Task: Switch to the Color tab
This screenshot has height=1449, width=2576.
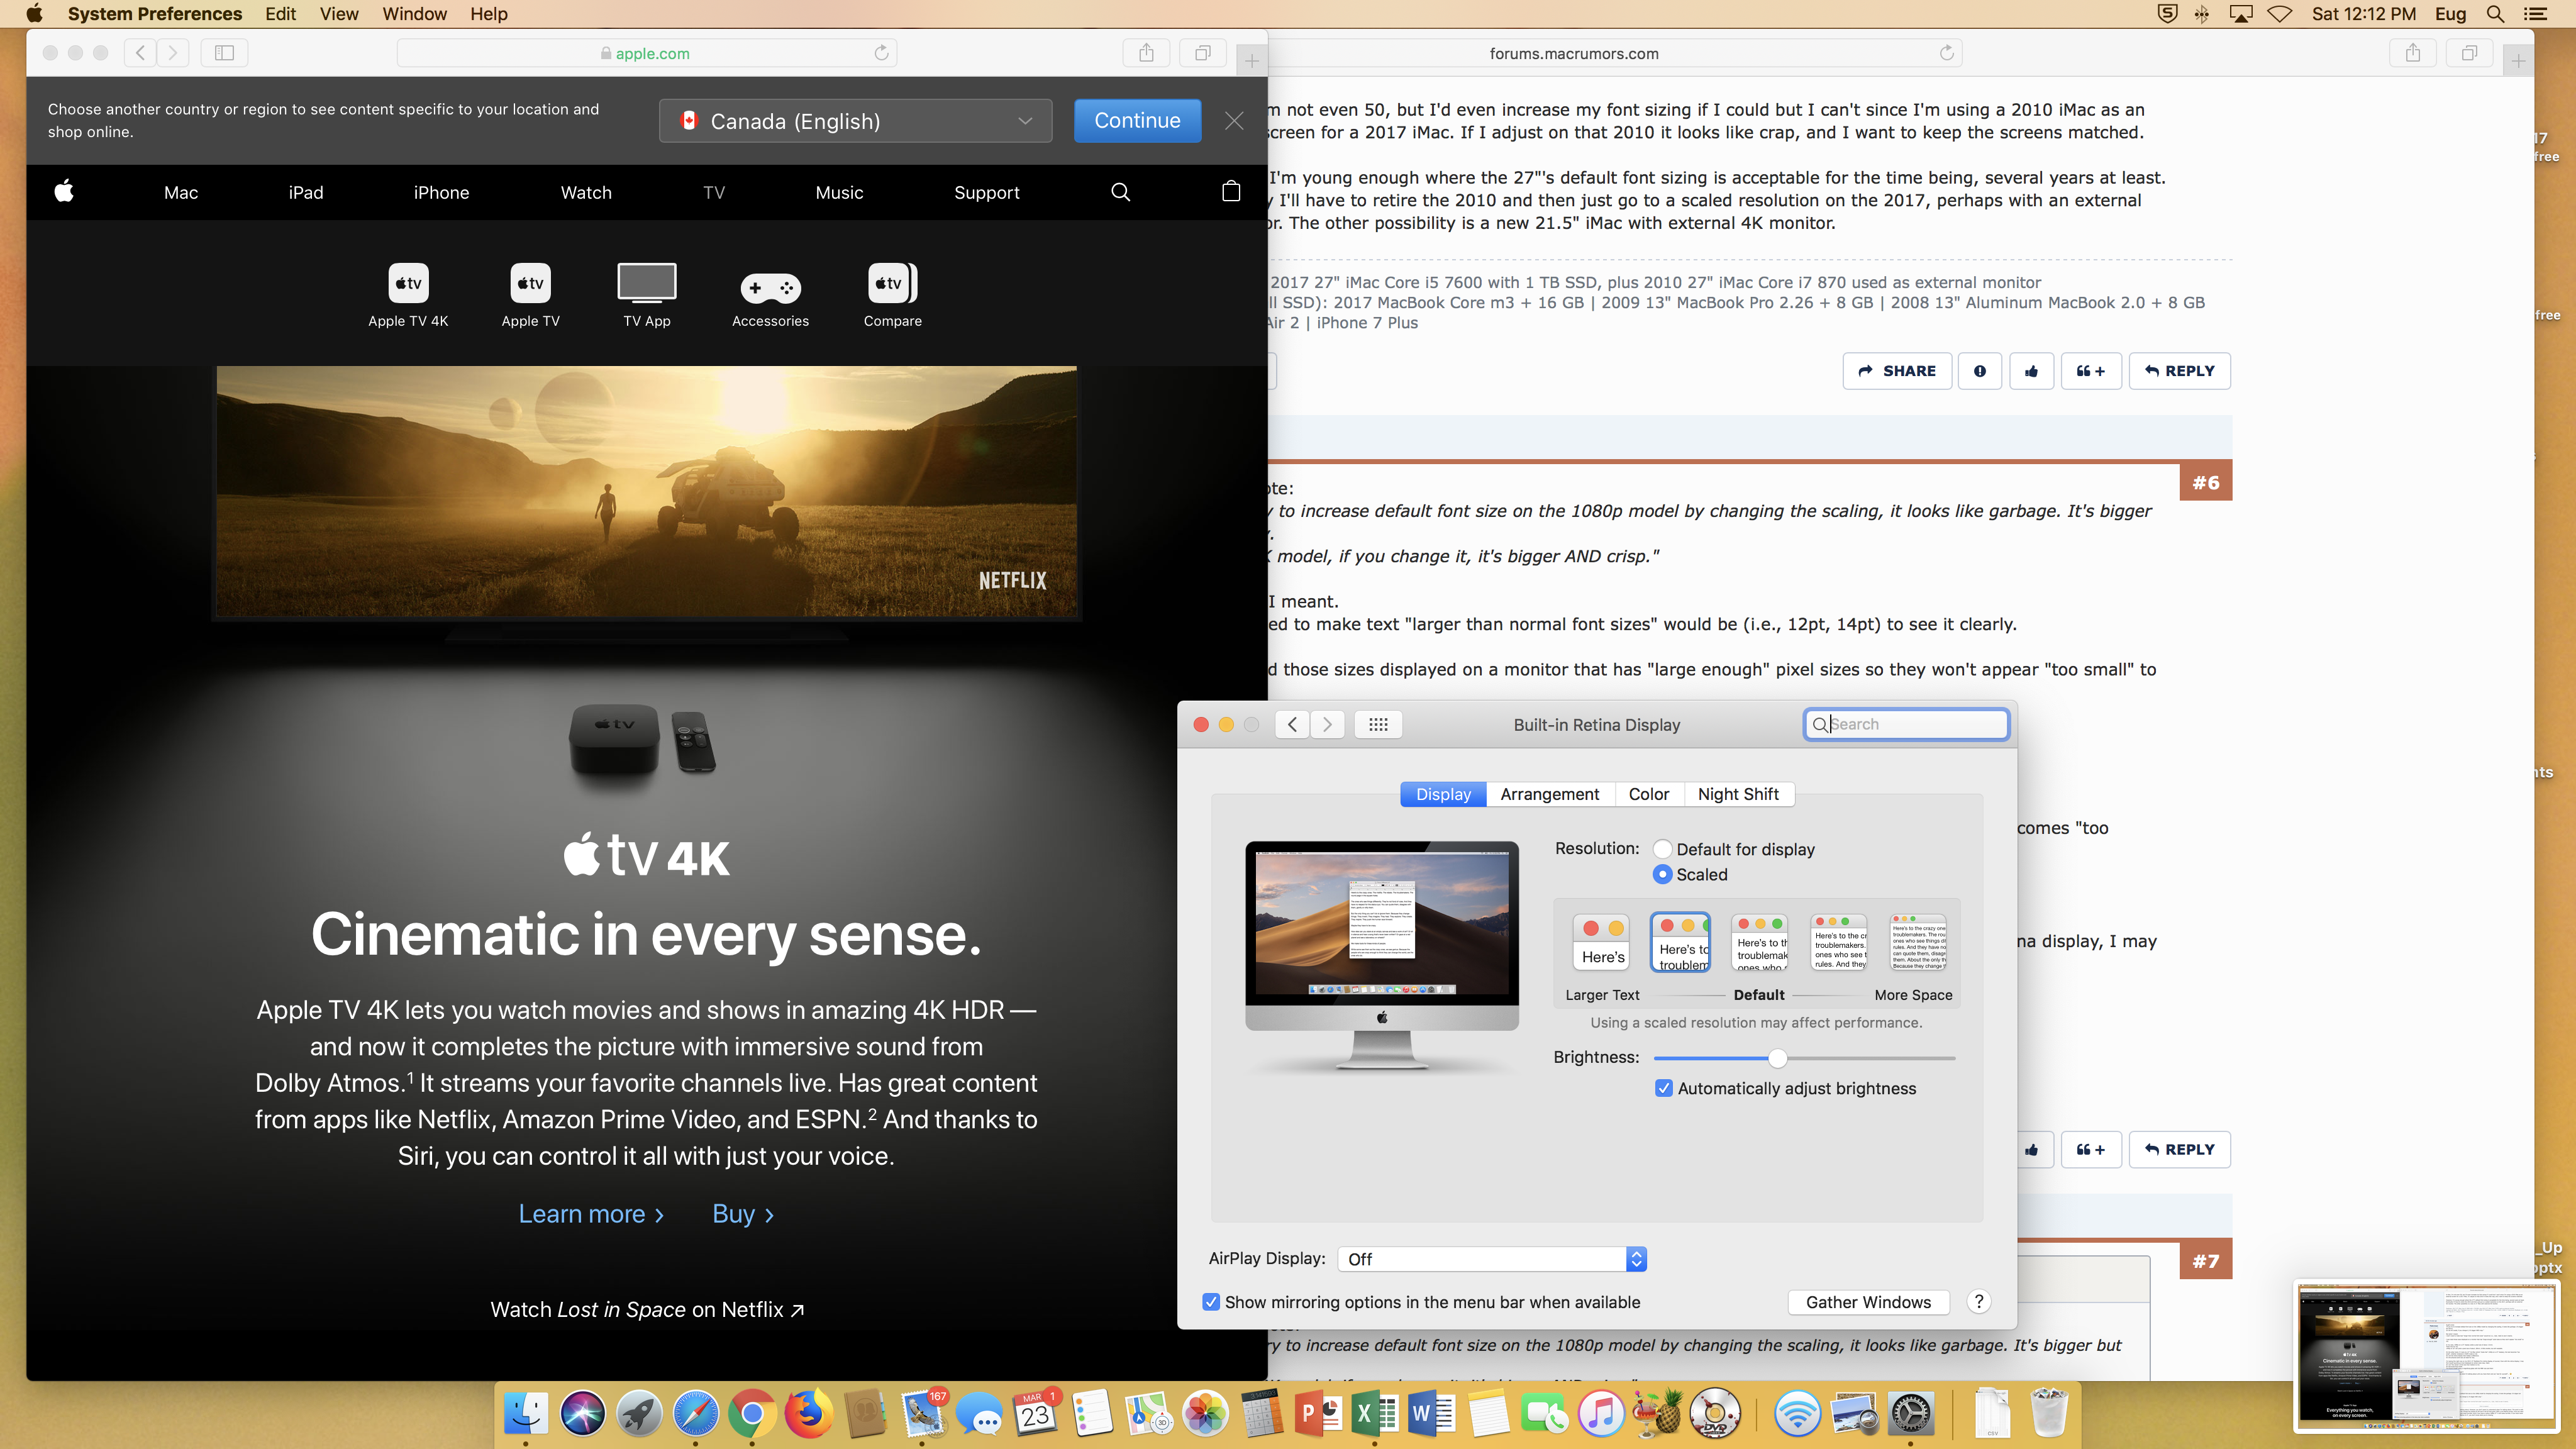Action: [1648, 794]
